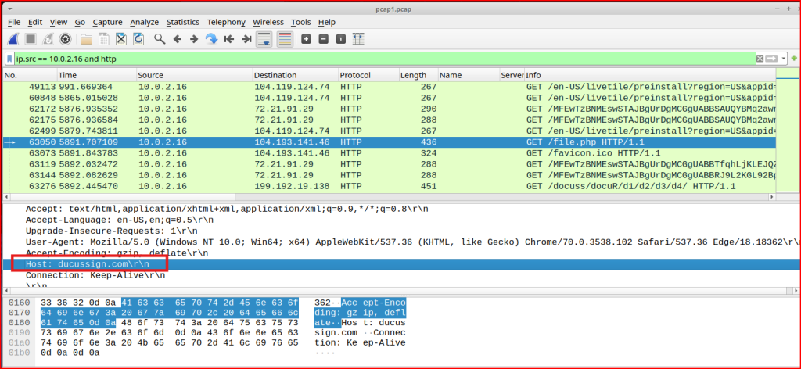Toggle auto-scroll during live capture

pos(264,38)
